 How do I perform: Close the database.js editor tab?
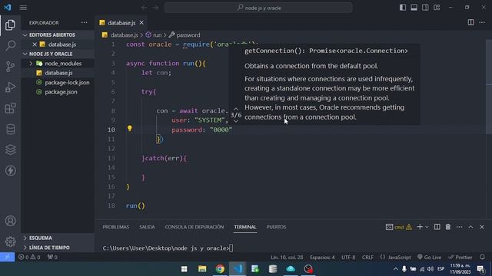point(141,22)
